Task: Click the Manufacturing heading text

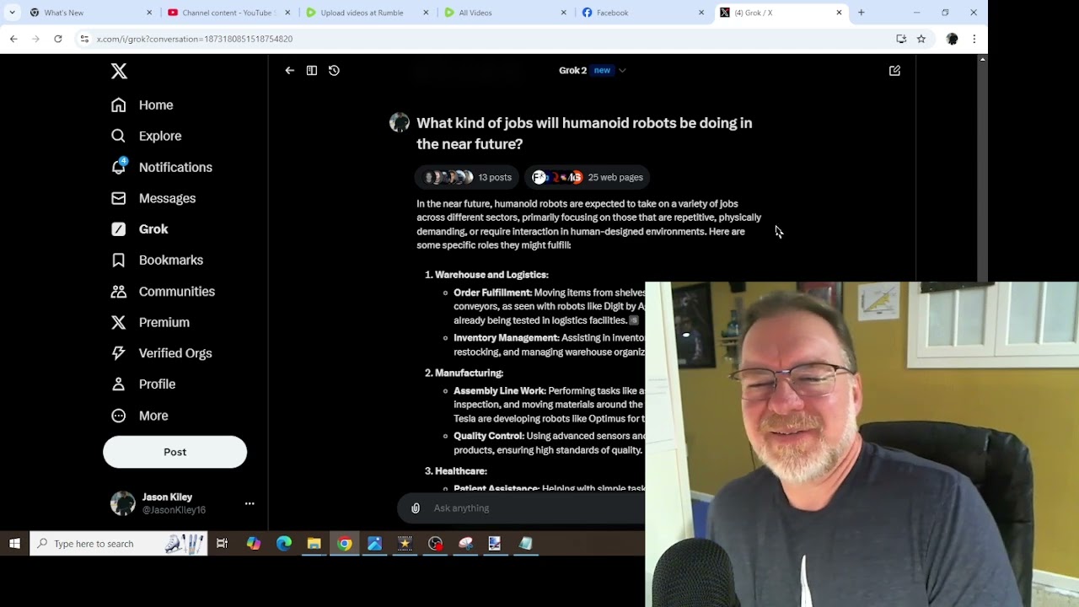Action: [469, 373]
